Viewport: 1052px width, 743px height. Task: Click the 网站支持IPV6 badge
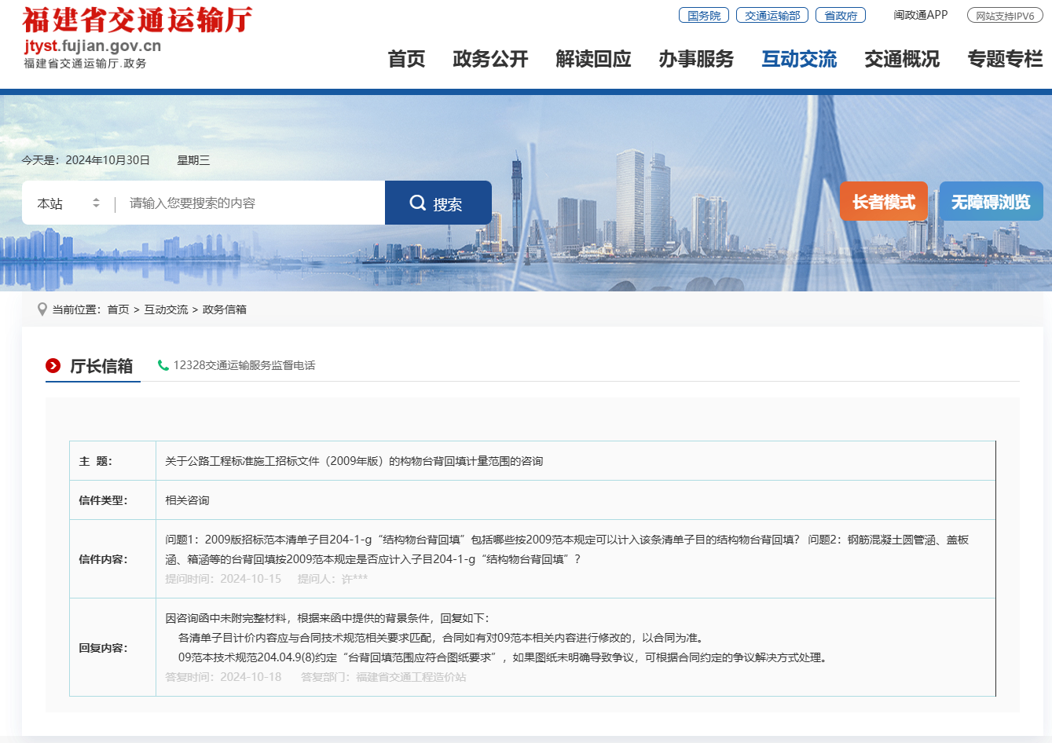pos(1006,15)
